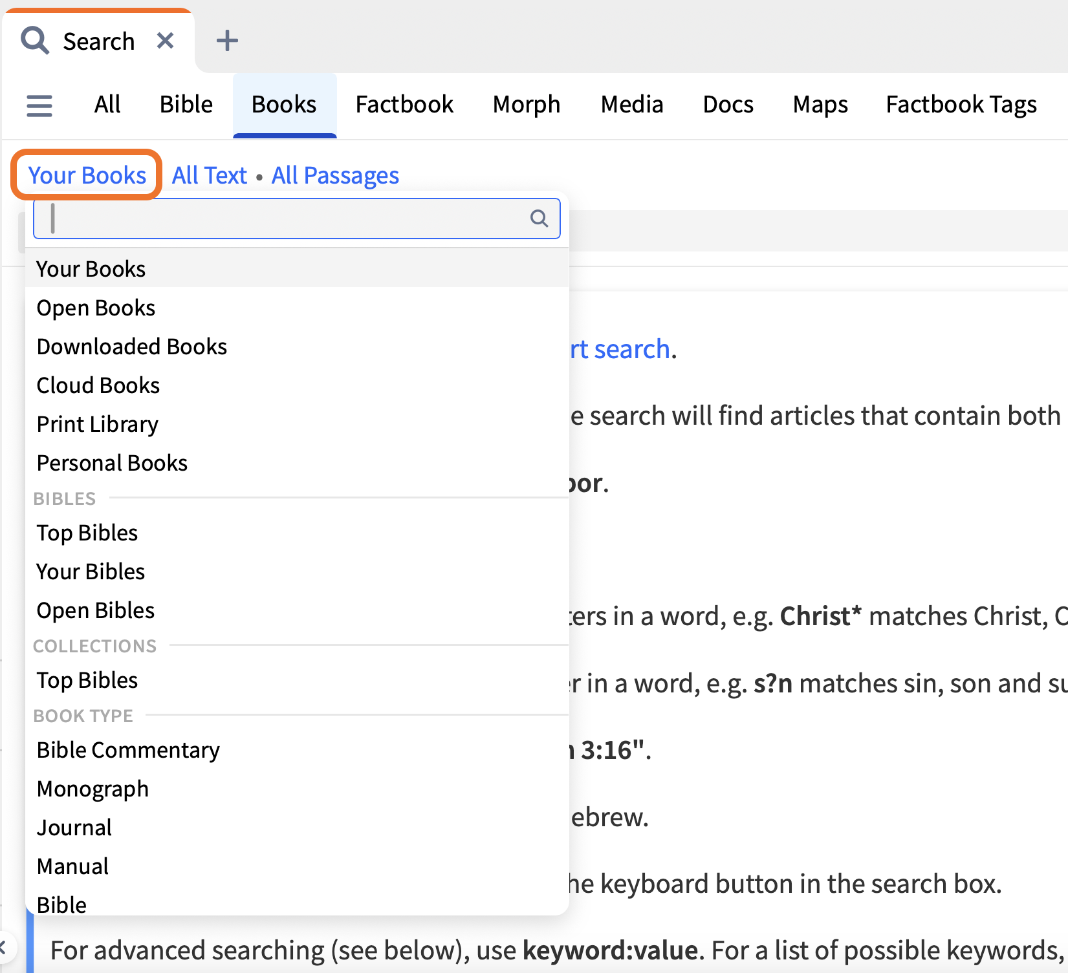This screenshot has width=1068, height=973.
Task: Select Journal book type
Action: pos(297,828)
